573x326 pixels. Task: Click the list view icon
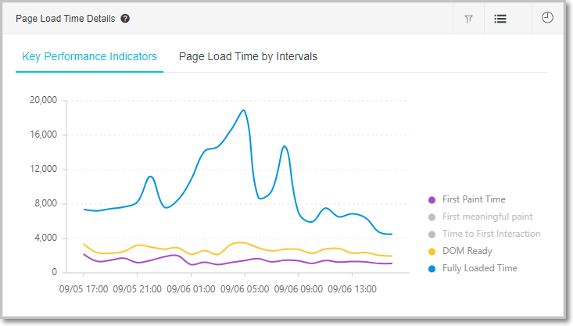[500, 19]
